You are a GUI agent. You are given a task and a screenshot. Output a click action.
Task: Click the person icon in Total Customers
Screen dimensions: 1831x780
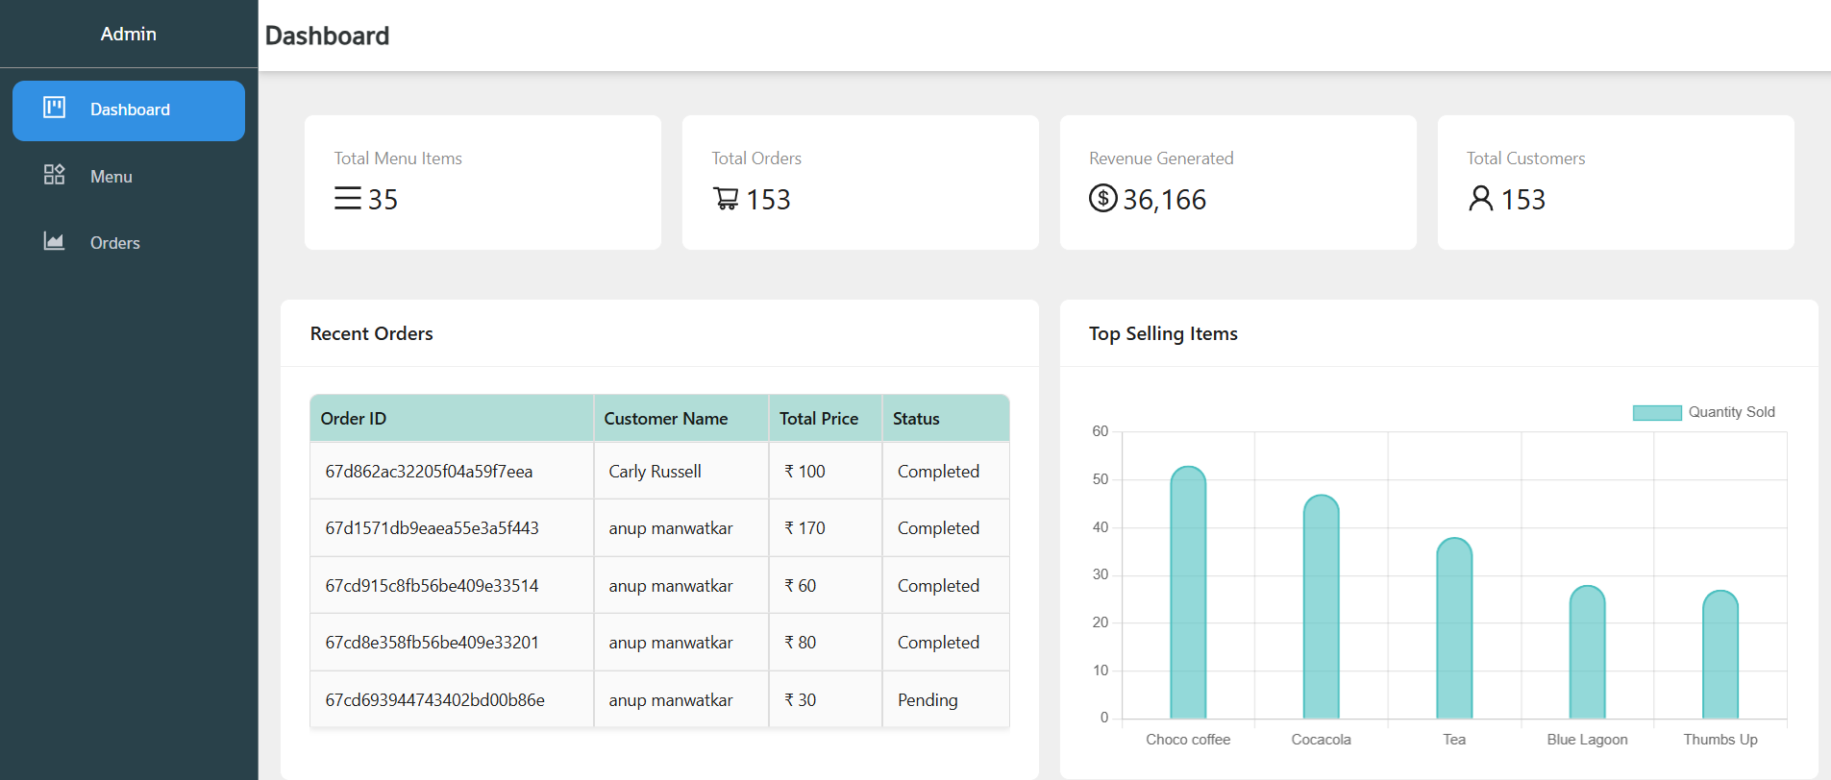[x=1481, y=198]
